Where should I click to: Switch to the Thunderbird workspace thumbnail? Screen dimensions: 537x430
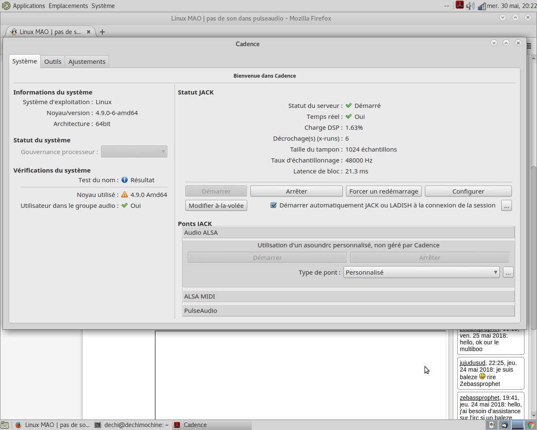pyautogui.click(x=505, y=425)
